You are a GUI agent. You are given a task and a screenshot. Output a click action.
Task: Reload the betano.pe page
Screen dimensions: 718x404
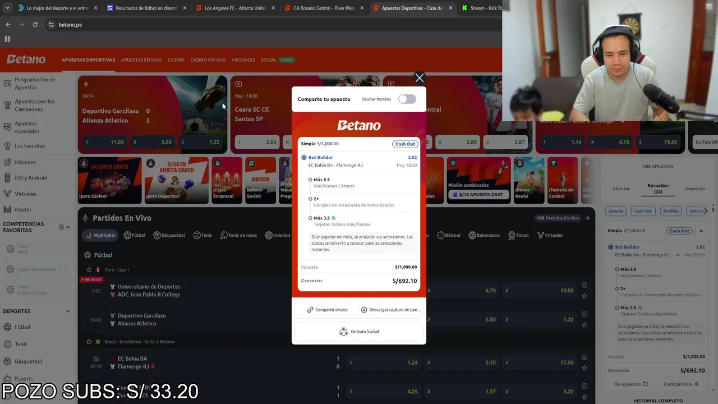35,25
